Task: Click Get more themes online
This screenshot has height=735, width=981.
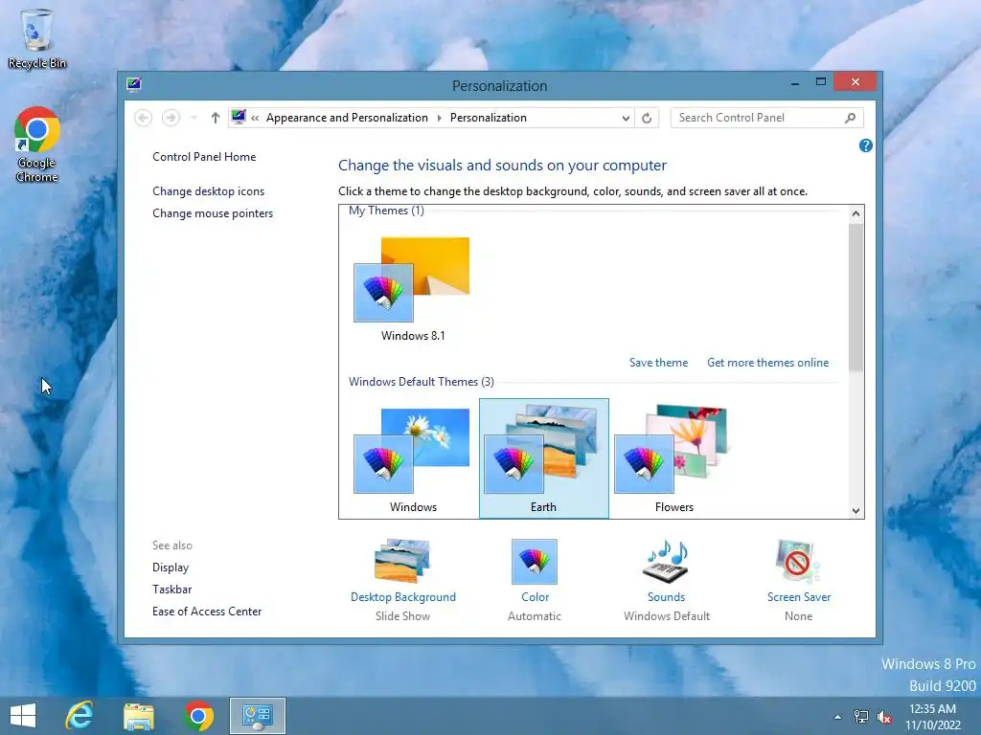Action: [767, 363]
